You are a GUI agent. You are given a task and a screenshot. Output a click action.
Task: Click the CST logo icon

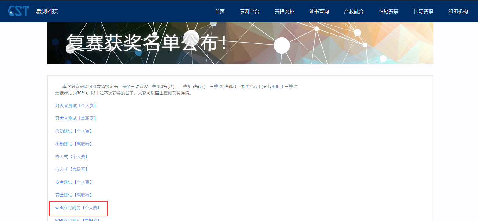[x=18, y=11]
